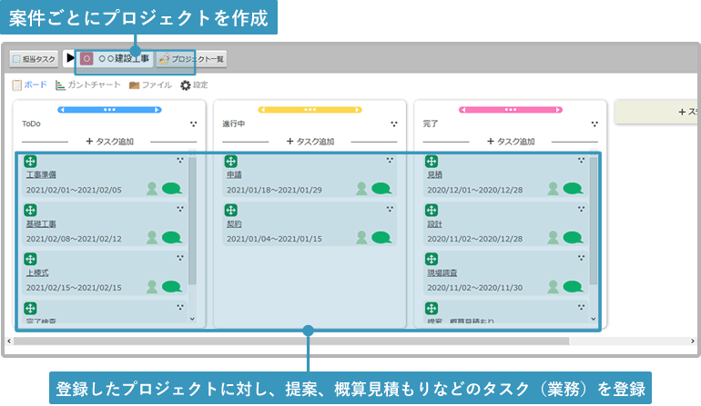Click the move handle icon on 工事準備 task
Image resolution: width=701 pixels, height=406 pixels.
pyautogui.click(x=30, y=161)
